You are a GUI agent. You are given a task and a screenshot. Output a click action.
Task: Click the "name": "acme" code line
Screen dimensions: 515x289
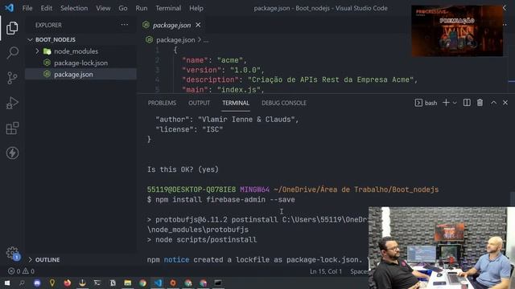[215, 60]
